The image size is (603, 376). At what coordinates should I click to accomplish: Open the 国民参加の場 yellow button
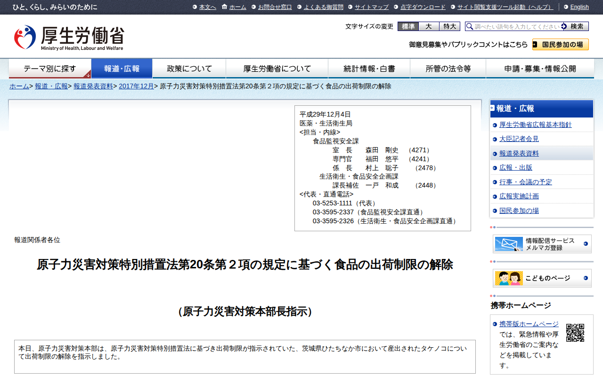coord(561,45)
